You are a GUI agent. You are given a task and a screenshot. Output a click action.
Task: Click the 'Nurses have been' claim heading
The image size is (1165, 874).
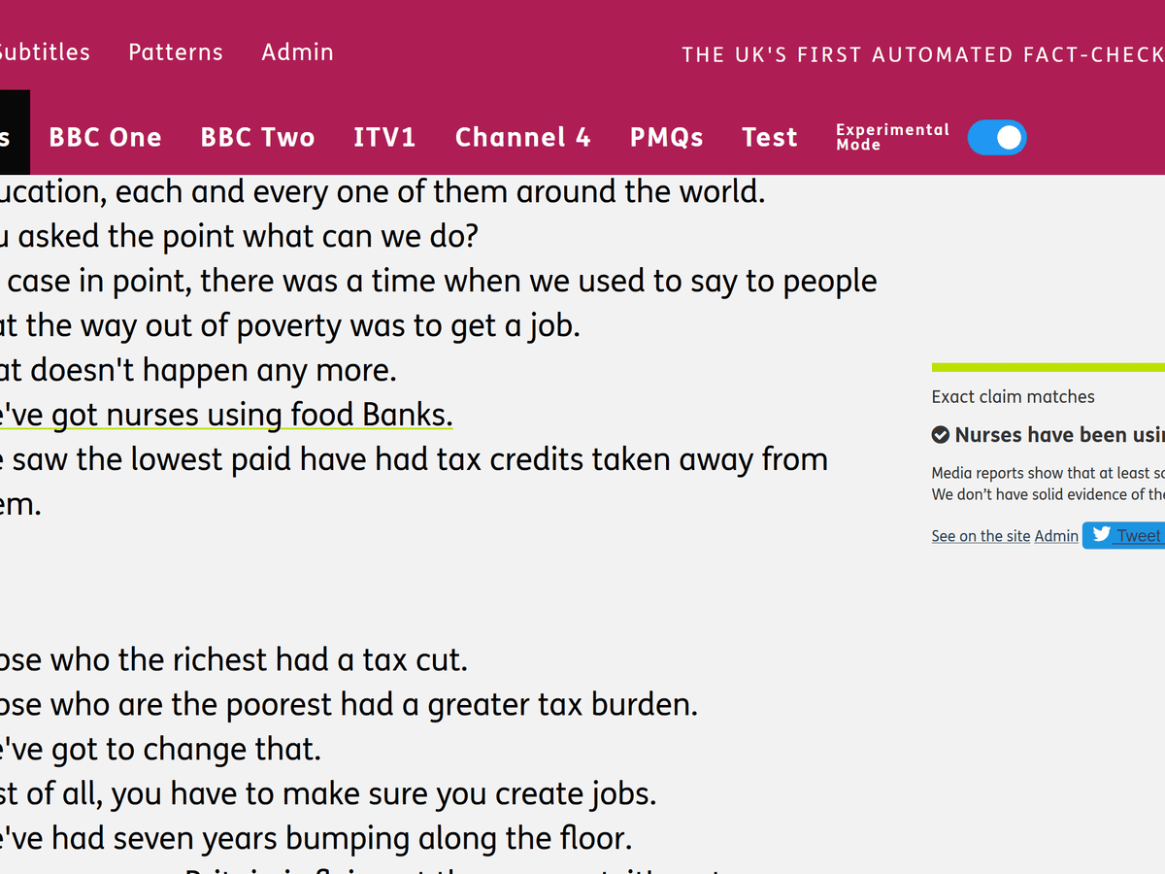pyautogui.click(x=1059, y=435)
